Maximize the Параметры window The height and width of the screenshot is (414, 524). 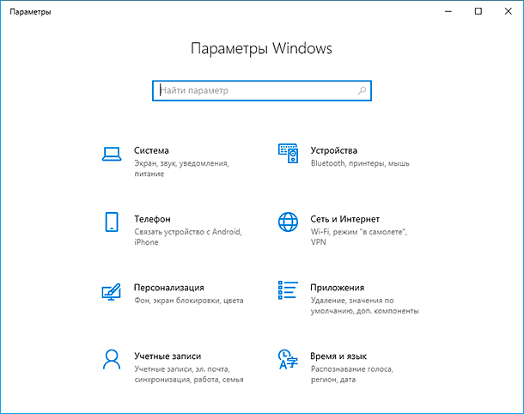(x=478, y=11)
